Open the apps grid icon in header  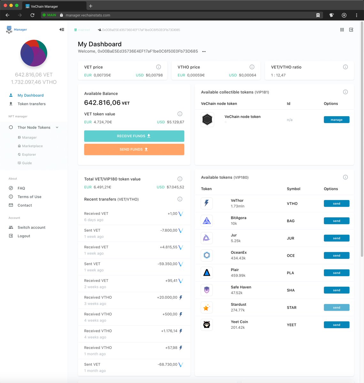pos(342,30)
